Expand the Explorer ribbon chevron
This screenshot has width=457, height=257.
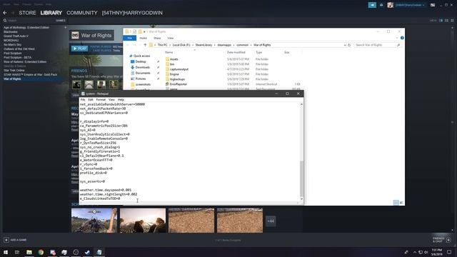point(397,38)
